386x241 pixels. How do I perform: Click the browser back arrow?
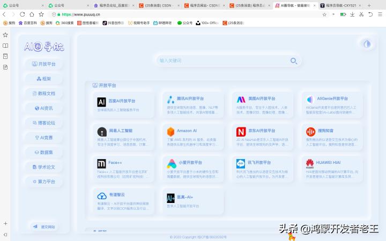tap(4, 14)
